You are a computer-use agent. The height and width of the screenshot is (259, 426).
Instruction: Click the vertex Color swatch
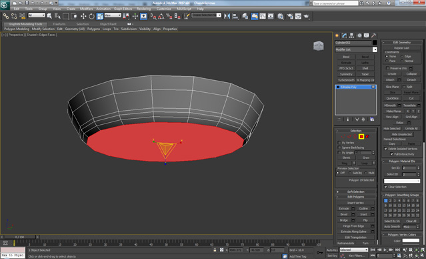pyautogui.click(x=411, y=241)
